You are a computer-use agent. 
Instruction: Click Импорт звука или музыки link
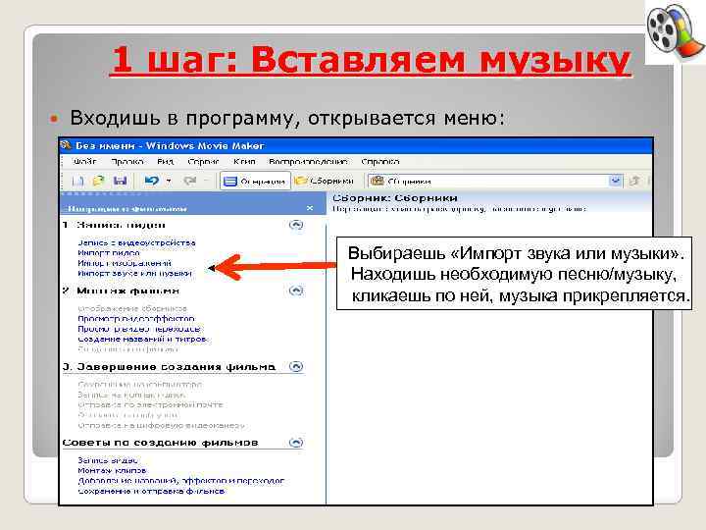(135, 273)
